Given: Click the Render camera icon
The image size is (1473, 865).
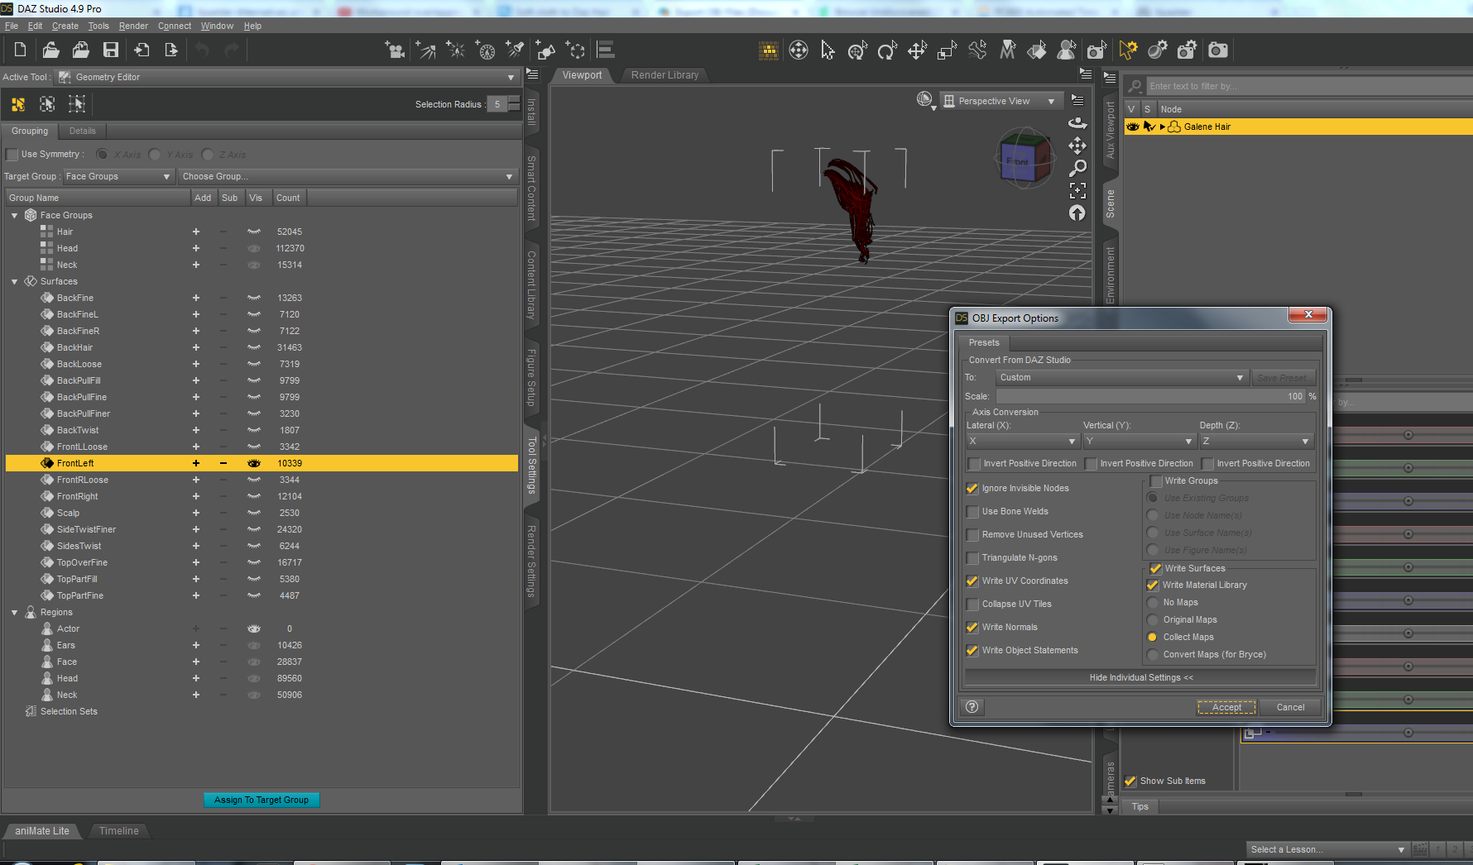Looking at the screenshot, I should [1217, 50].
